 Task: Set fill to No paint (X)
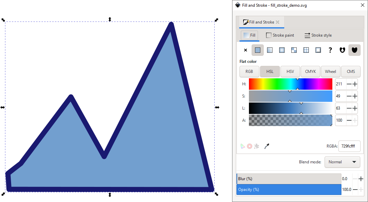point(246,50)
